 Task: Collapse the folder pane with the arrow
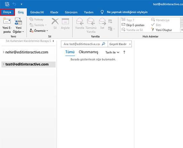click(53, 41)
